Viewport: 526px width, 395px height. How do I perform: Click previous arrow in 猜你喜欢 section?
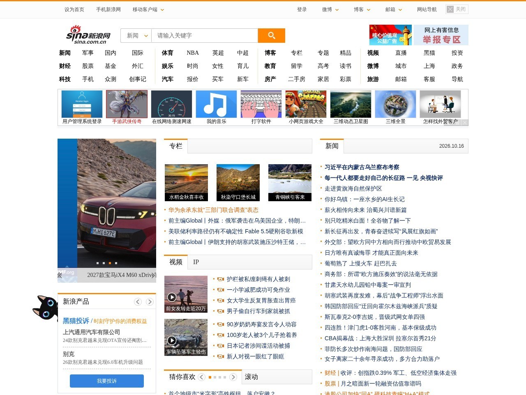coord(201,377)
